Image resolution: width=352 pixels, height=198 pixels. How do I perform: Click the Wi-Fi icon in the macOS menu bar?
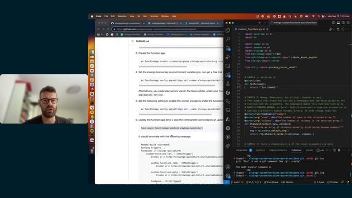click(313, 16)
